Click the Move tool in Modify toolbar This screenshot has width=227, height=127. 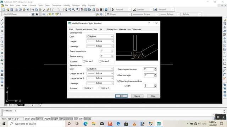[225, 38]
